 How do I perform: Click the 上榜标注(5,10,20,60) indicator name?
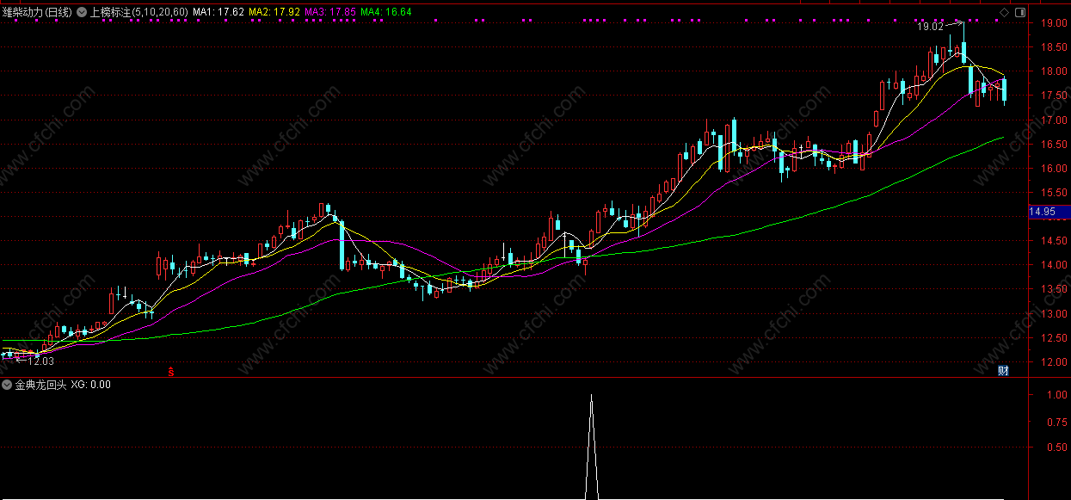(138, 12)
